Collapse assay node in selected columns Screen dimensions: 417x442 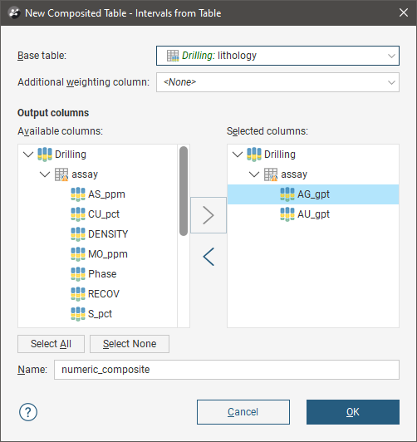pyautogui.click(x=254, y=174)
